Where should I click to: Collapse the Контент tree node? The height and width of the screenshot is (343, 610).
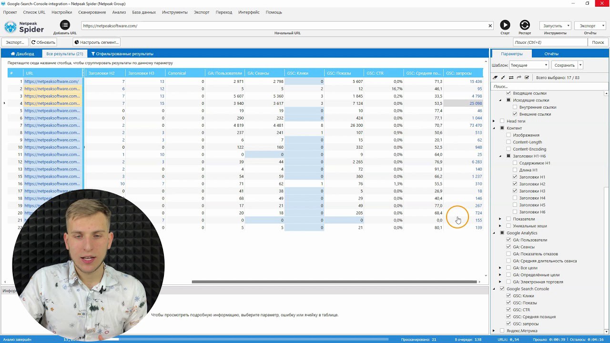(x=494, y=128)
